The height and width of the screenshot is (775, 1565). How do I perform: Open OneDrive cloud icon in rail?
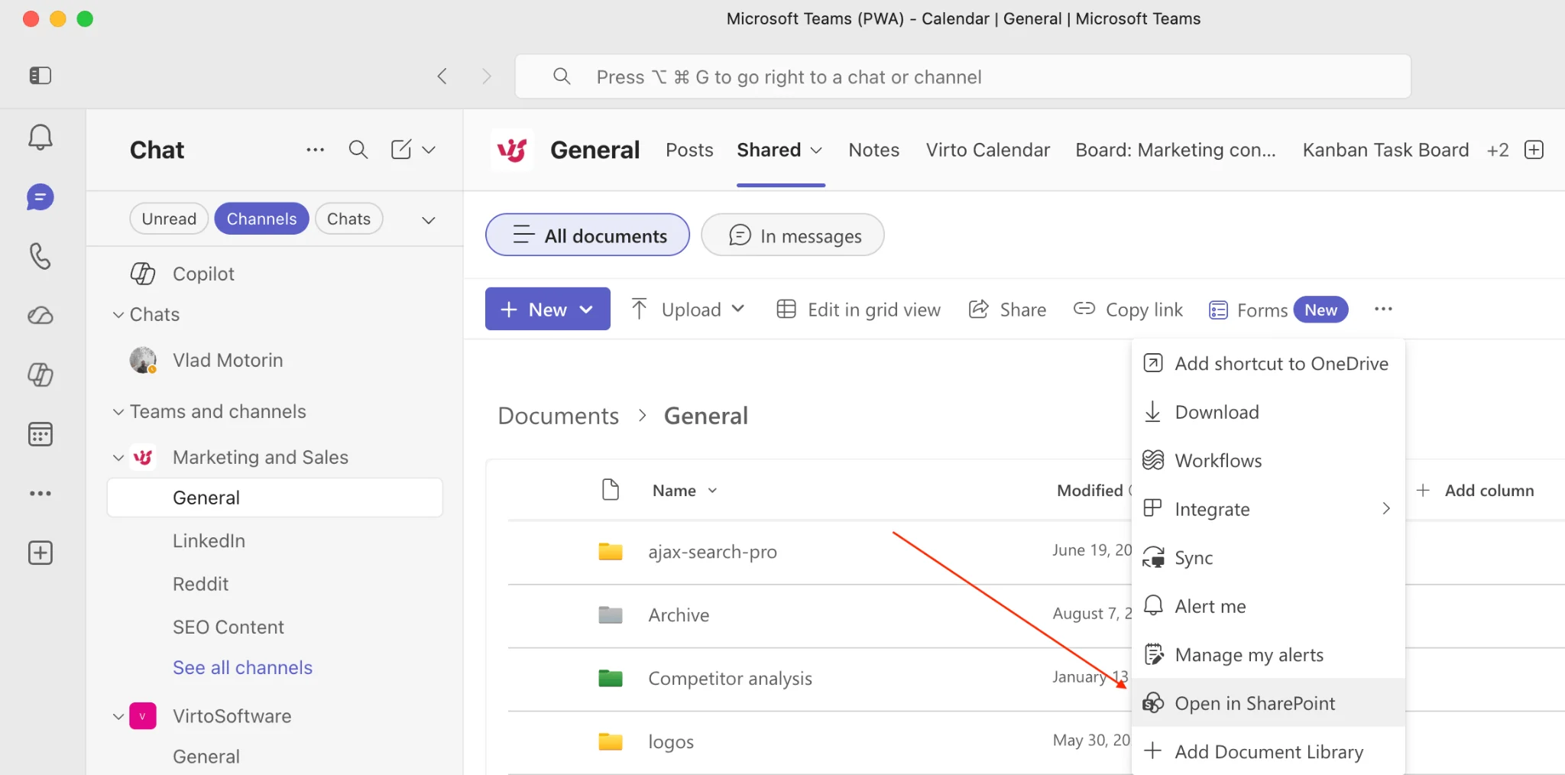pos(40,316)
